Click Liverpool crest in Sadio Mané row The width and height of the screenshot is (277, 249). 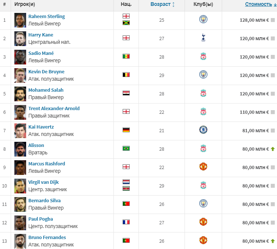[x=203, y=56]
